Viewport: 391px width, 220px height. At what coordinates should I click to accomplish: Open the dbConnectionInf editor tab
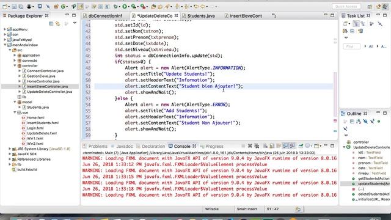(105, 16)
